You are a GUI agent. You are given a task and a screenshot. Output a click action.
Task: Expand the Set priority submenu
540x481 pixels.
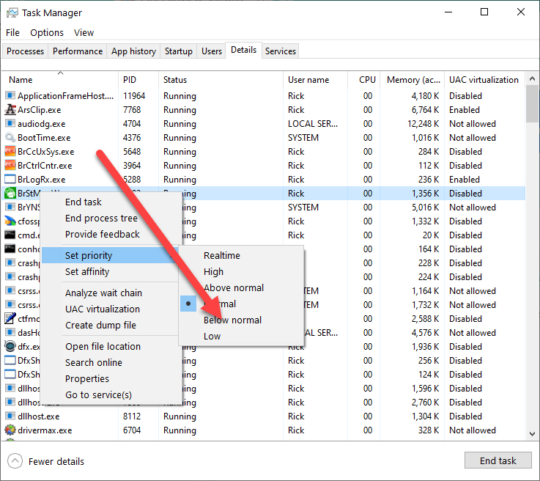click(89, 256)
